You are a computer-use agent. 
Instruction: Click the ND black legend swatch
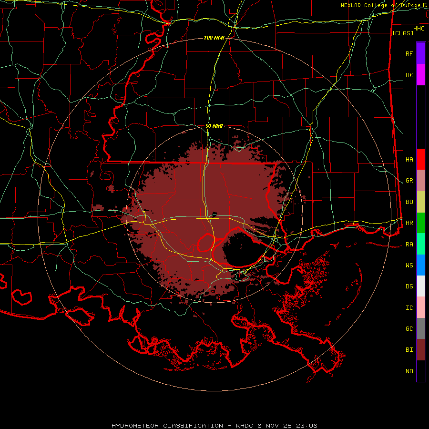tap(421, 371)
